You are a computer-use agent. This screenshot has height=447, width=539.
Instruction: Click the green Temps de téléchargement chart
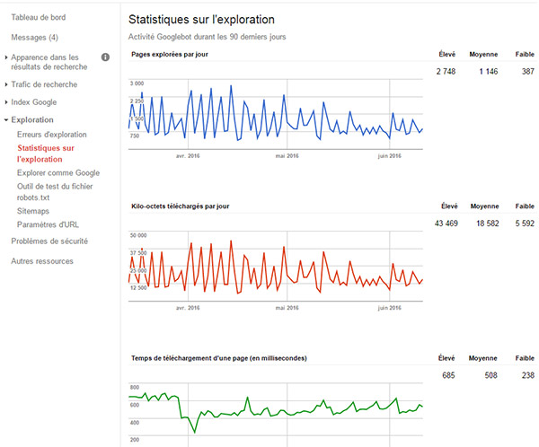(x=276, y=414)
